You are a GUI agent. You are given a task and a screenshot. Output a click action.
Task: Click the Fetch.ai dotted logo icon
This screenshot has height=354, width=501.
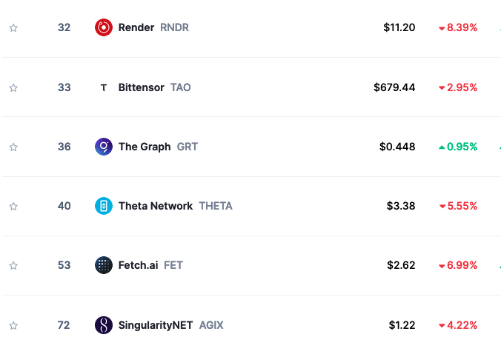point(104,265)
